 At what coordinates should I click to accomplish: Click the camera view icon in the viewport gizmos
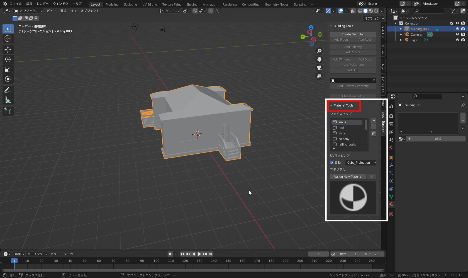[x=319, y=68]
